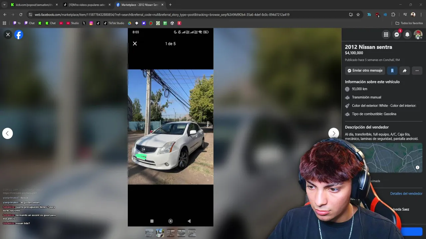Open the Google Drive bookmark icon

coord(129,23)
